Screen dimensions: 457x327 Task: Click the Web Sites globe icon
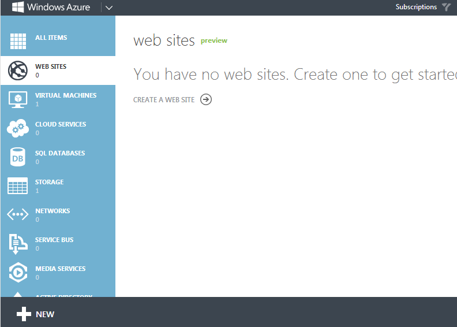(18, 70)
